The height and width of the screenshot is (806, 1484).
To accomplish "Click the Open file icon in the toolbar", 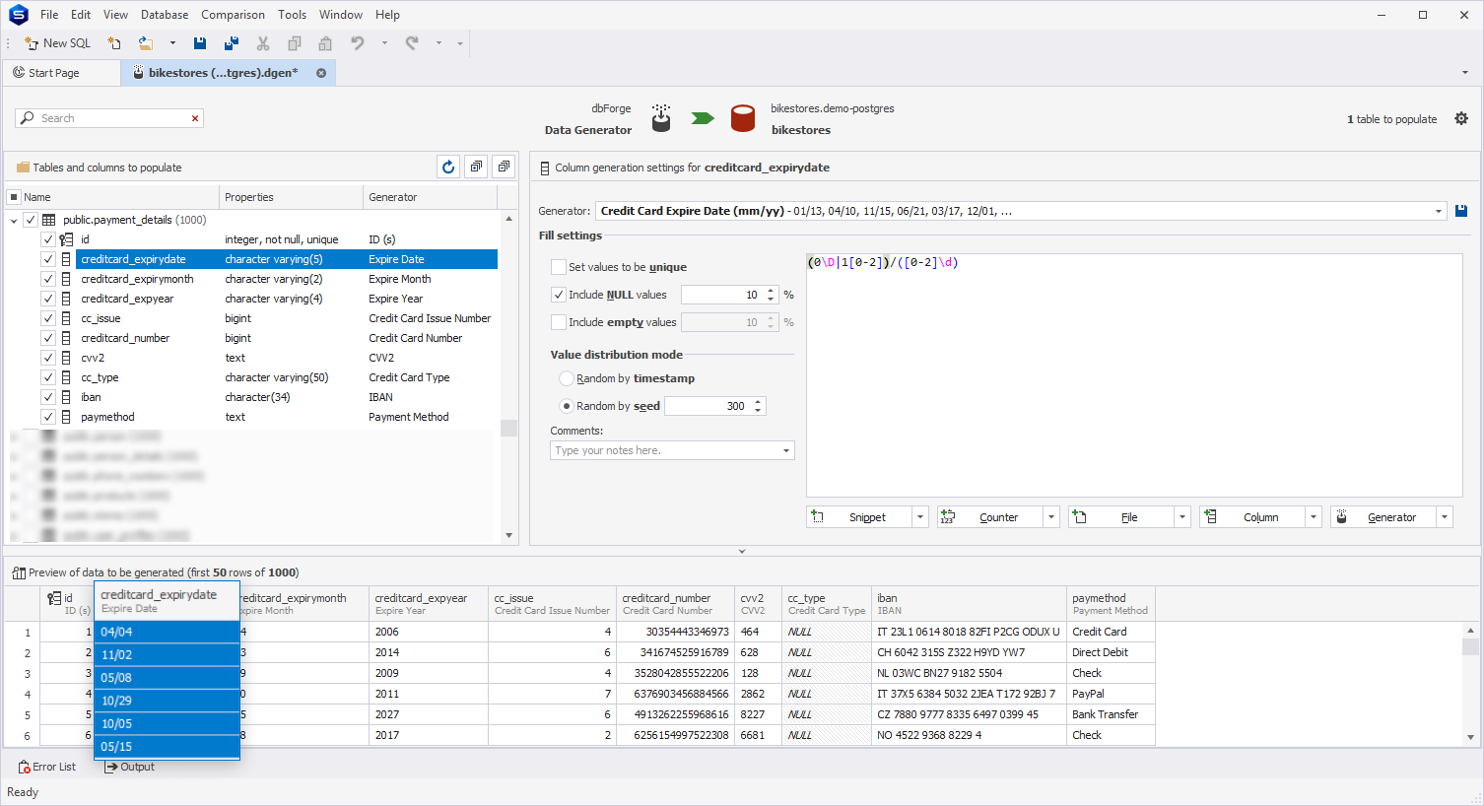I will click(x=146, y=43).
